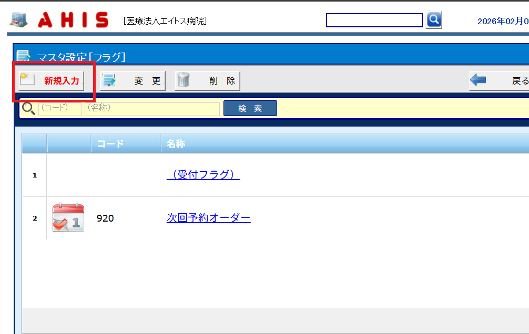Open the 次回予約オーダー link
This screenshot has height=334, width=529.
[x=208, y=218]
